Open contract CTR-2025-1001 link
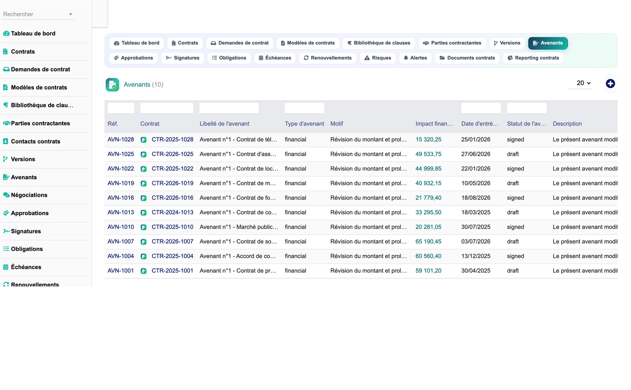 point(172,271)
